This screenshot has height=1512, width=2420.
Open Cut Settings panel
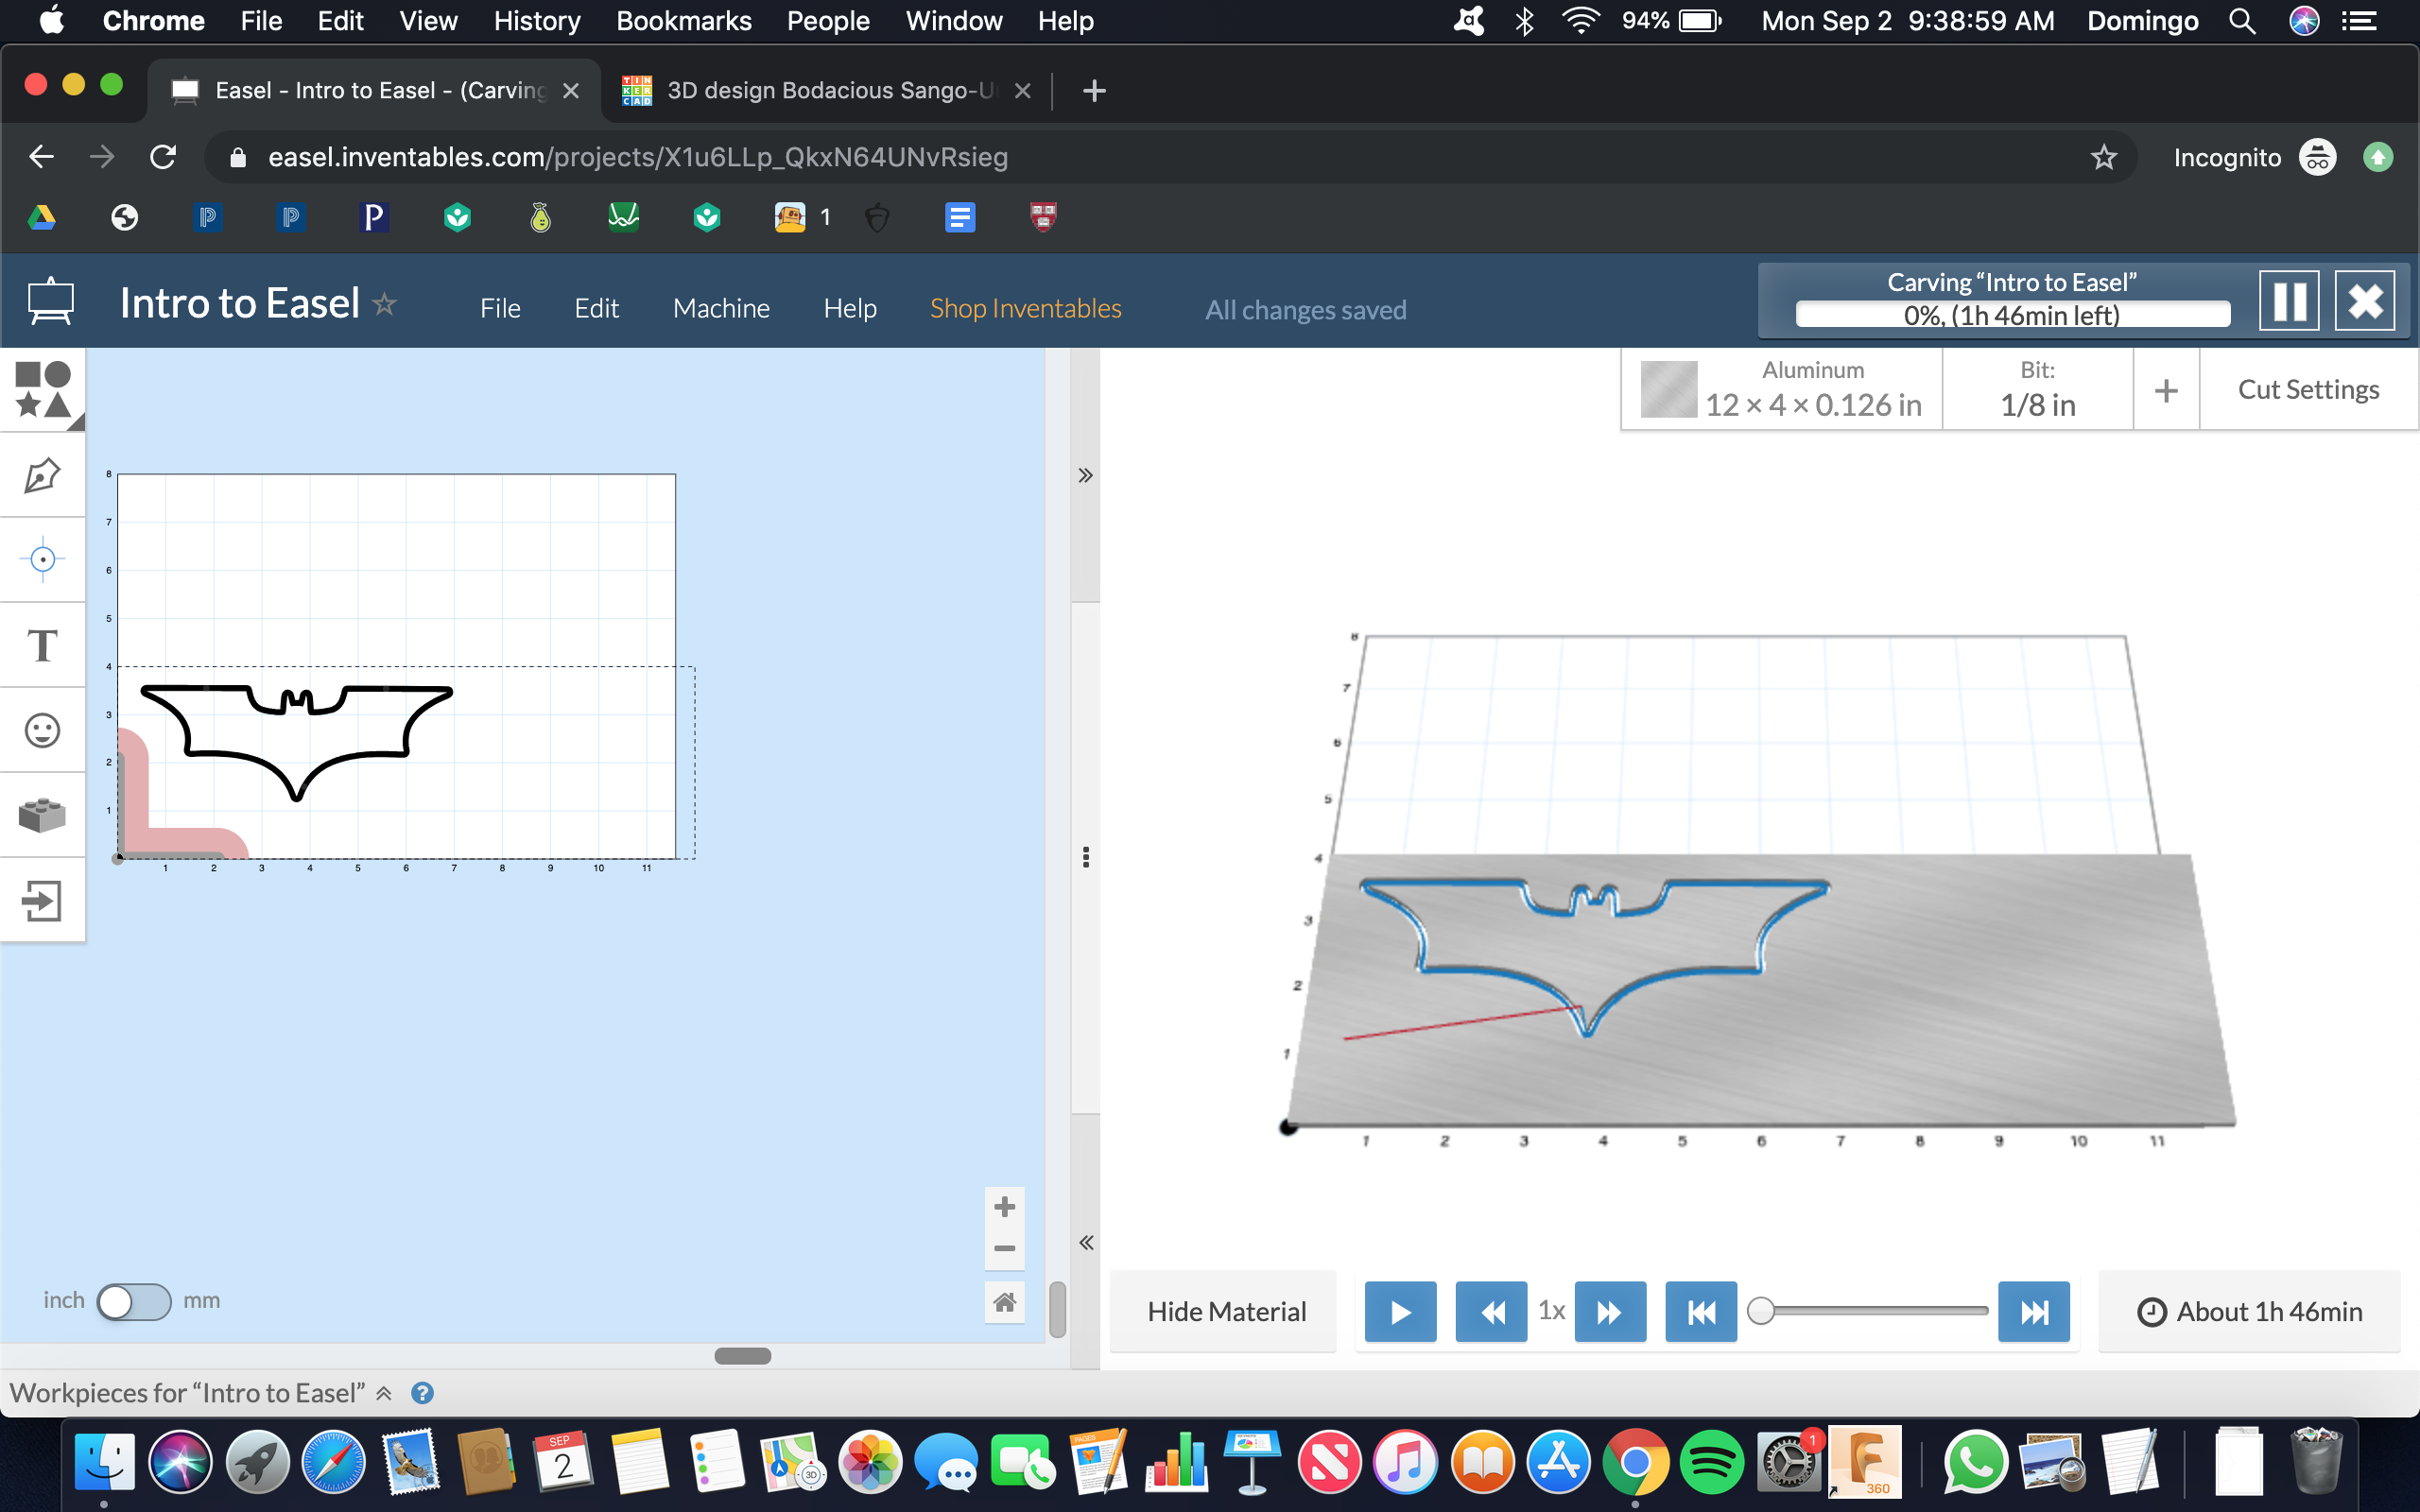pos(2308,390)
